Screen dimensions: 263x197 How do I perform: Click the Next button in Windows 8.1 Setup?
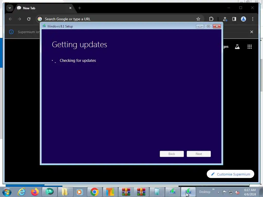(199, 154)
